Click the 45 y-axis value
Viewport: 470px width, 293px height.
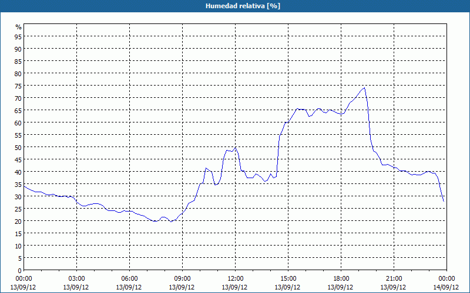pyautogui.click(x=18, y=159)
